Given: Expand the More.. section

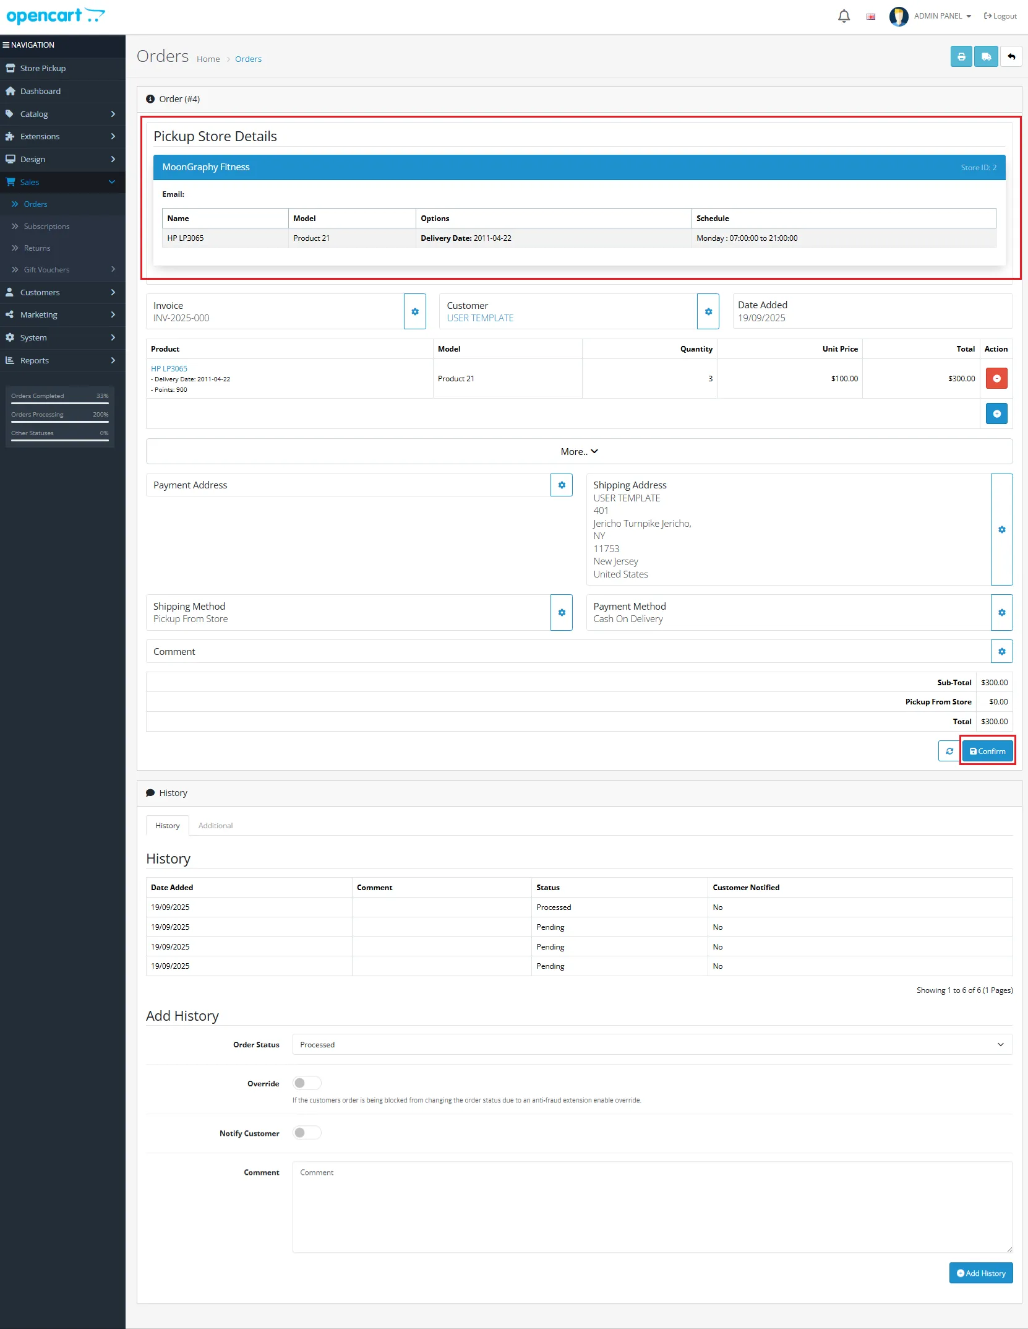Looking at the screenshot, I should 579,452.
